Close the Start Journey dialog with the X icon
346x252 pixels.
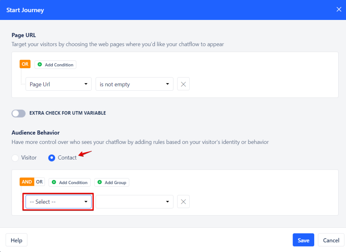click(x=339, y=9)
